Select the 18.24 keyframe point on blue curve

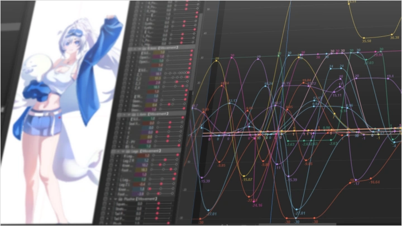[265, 86]
